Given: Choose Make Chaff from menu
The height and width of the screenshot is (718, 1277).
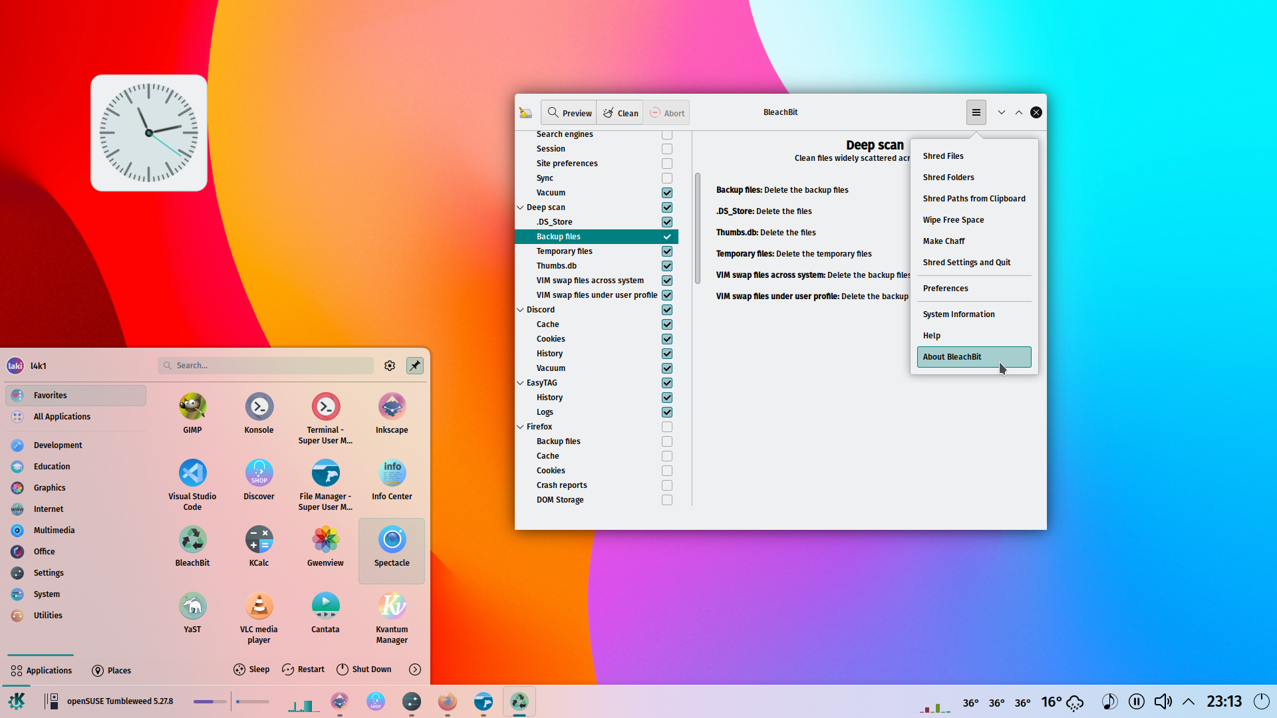Looking at the screenshot, I should (x=974, y=241).
